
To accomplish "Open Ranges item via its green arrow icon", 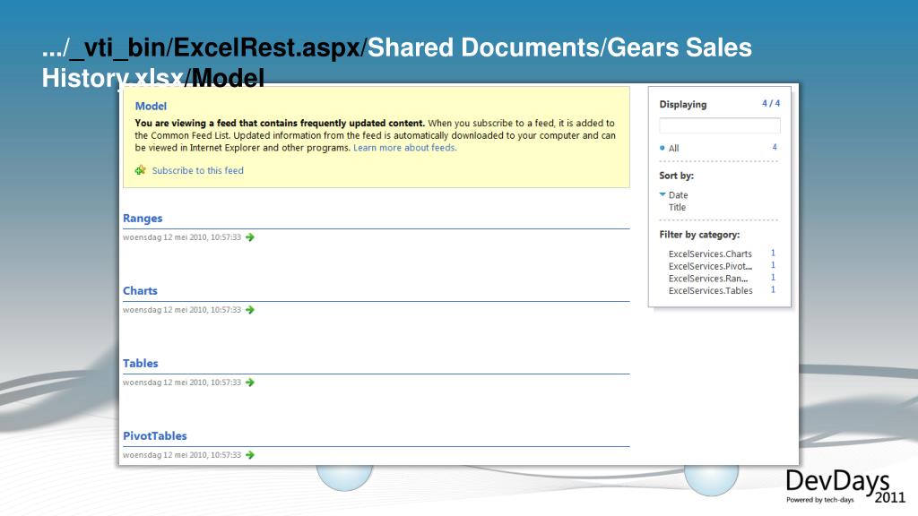I will pos(248,237).
